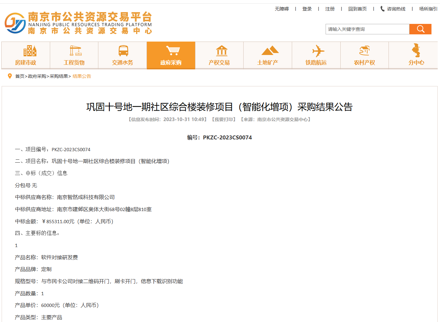Click the 登录 login link
The height and width of the screenshot is (322, 440).
[x=307, y=9]
